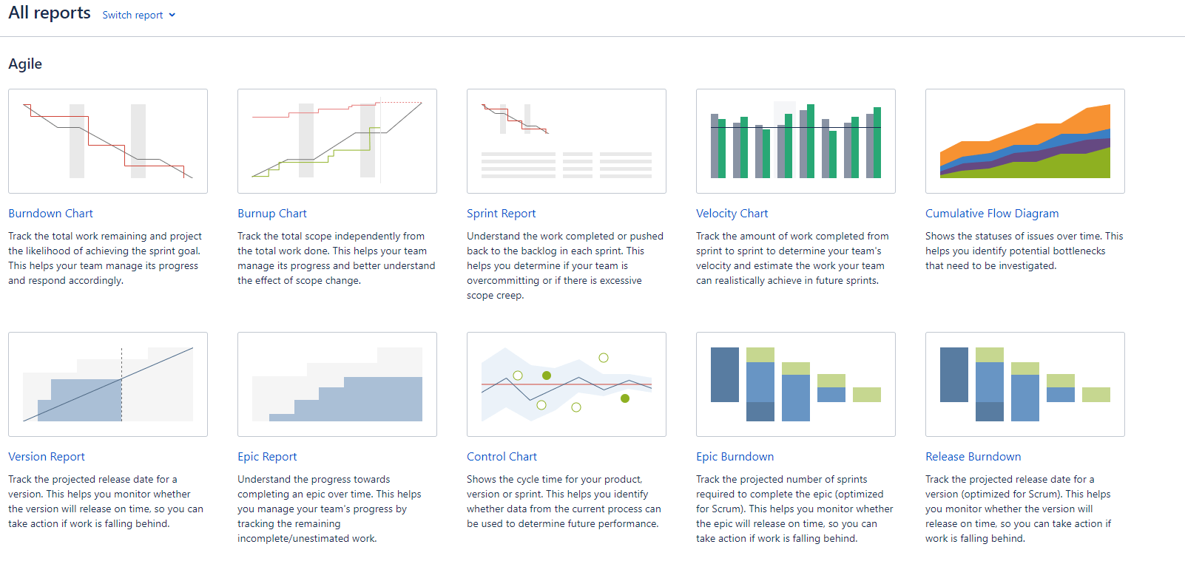The height and width of the screenshot is (564, 1185).
Task: Open the Cumulative Flow Diagram link
Action: click(992, 214)
